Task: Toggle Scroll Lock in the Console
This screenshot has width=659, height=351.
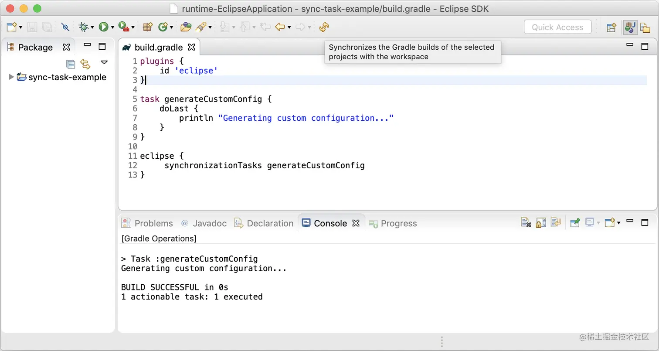Action: (541, 223)
